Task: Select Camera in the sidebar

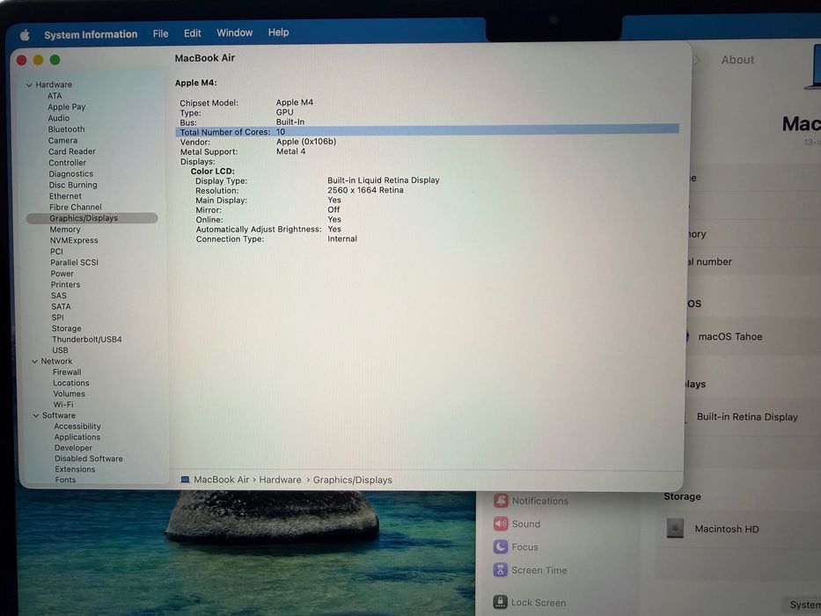Action: (62, 141)
